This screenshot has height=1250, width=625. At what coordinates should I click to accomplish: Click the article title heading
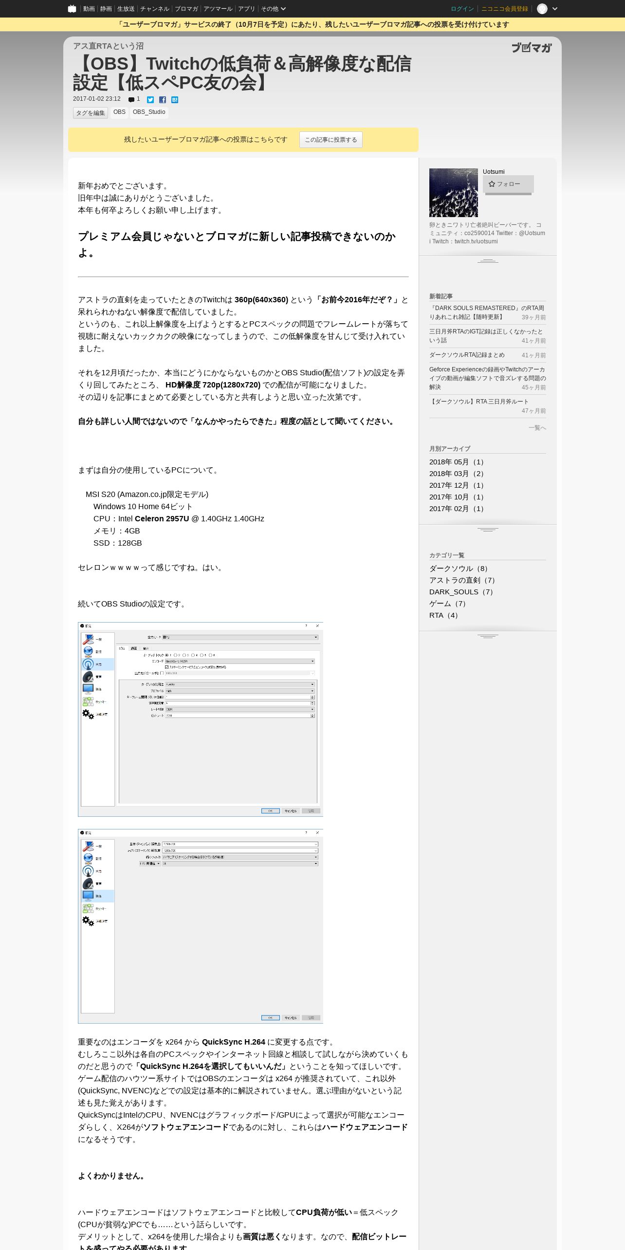(x=242, y=73)
